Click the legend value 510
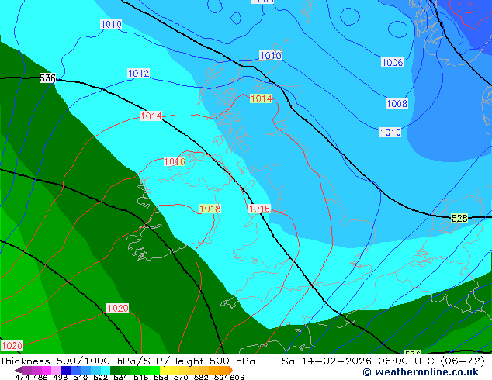492x380 pixels. [81, 377]
